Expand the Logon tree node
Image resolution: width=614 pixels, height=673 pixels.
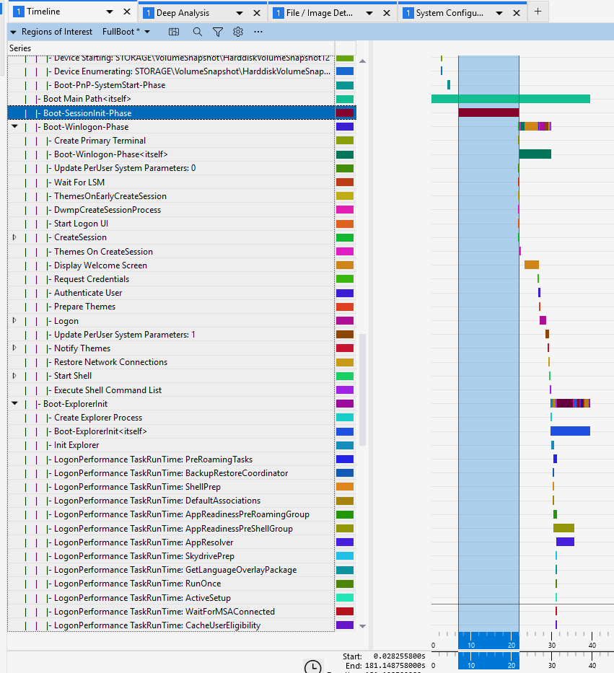click(x=14, y=320)
